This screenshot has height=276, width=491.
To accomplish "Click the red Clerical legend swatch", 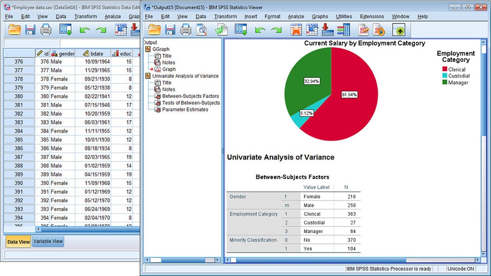I will click(x=444, y=70).
